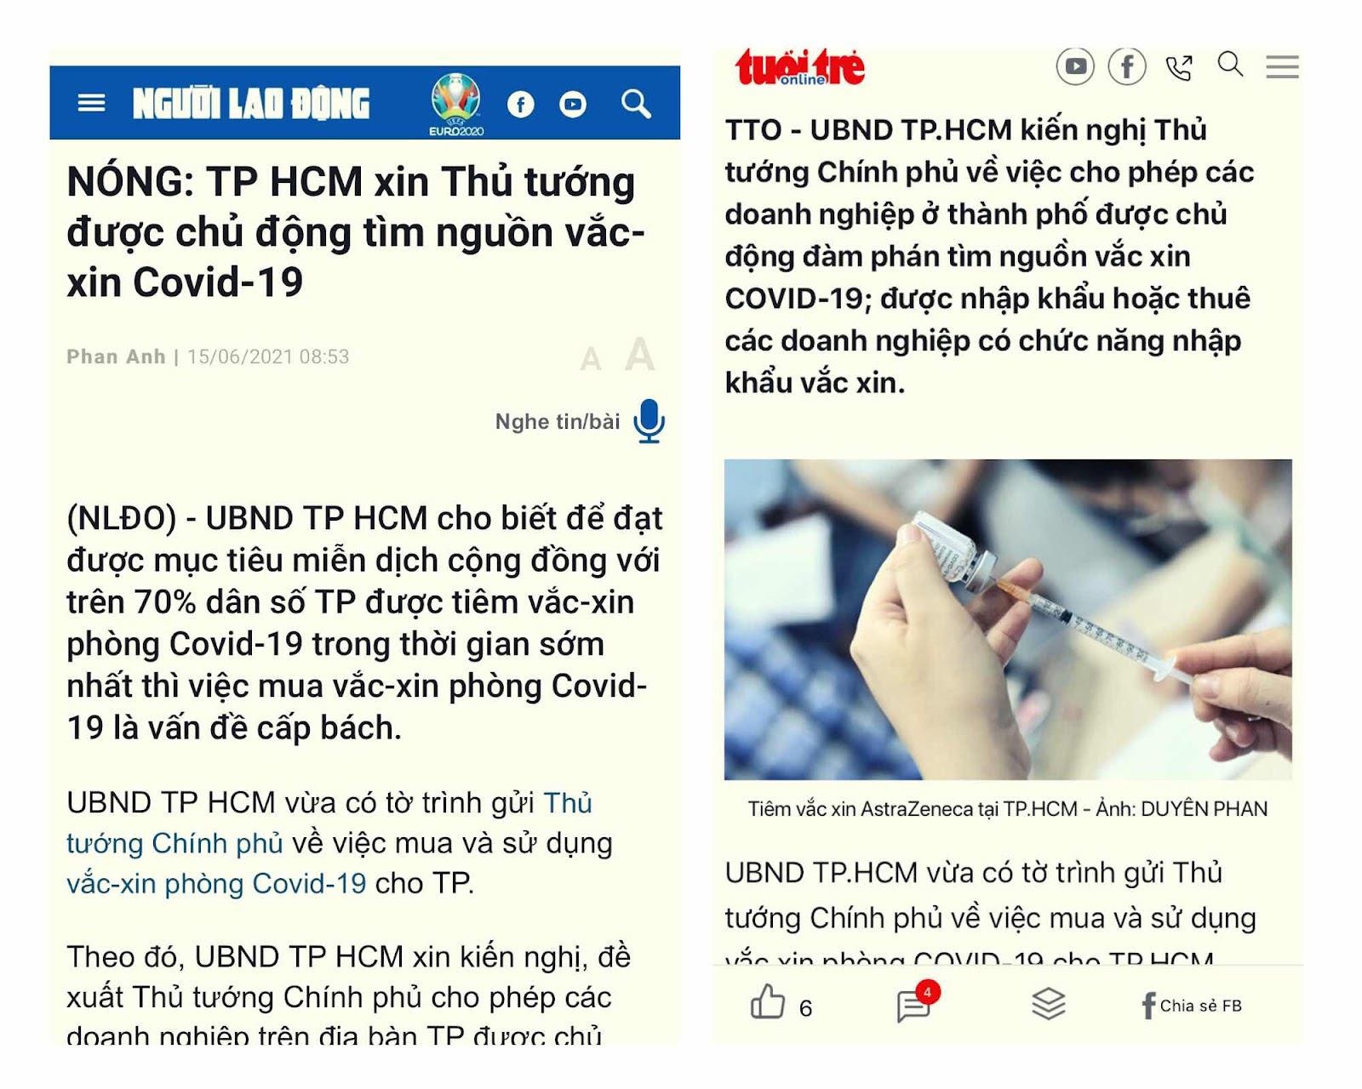Like the article with thumbs-up

tap(767, 1002)
